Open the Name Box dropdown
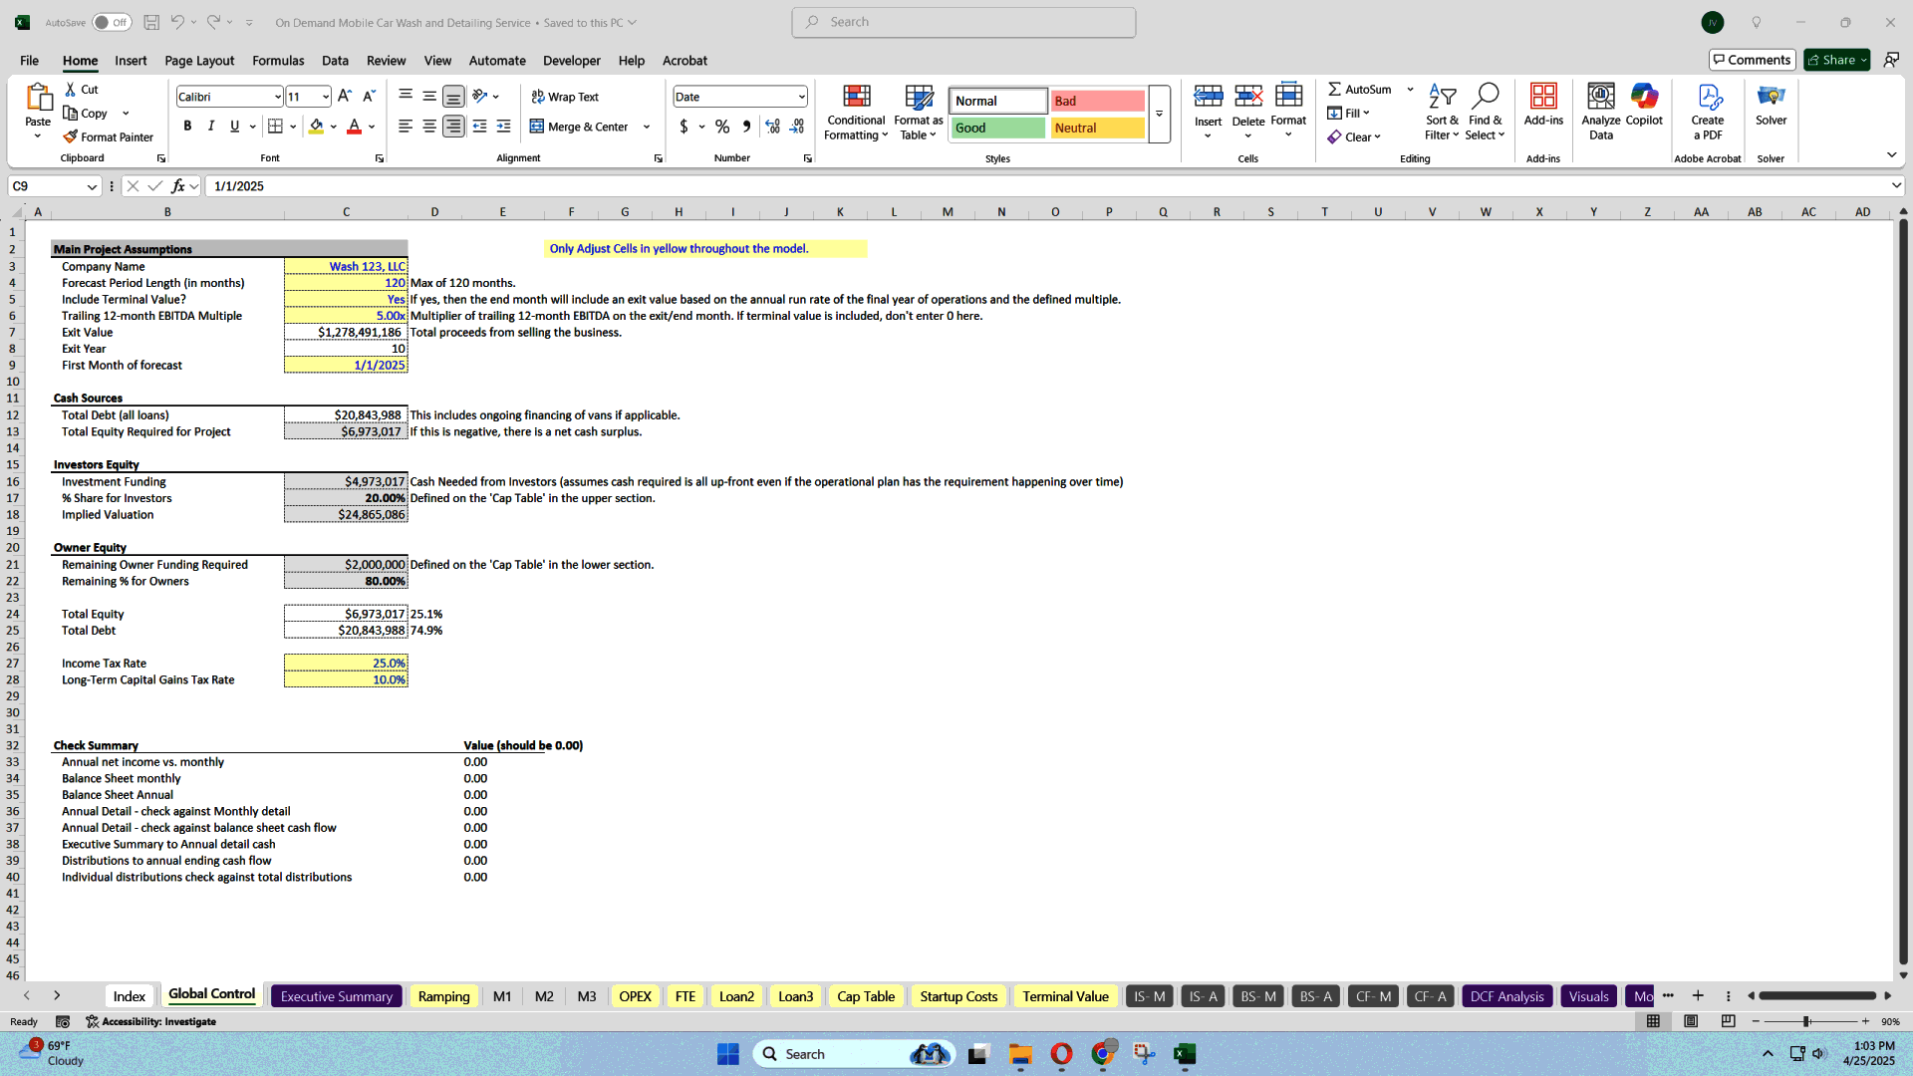The image size is (1913, 1076). [x=92, y=186]
